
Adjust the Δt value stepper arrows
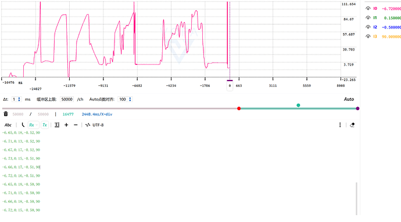[19, 99]
